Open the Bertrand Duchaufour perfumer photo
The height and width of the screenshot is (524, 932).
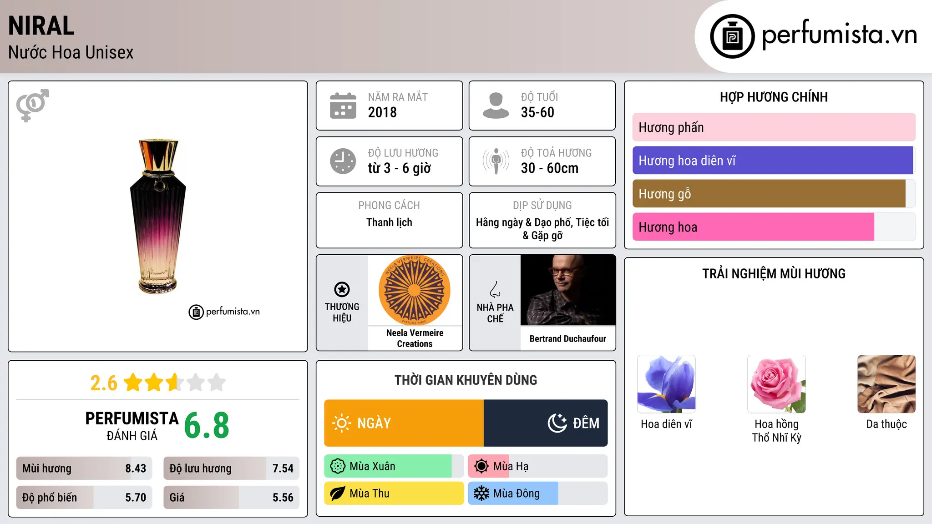(568, 290)
